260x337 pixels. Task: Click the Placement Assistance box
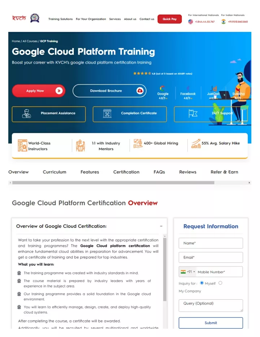49,114
